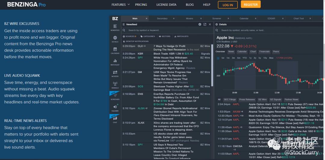Viewport: 325px width, 160px height.
Task: Open the Details globe sidebar icon
Action: [115, 39]
